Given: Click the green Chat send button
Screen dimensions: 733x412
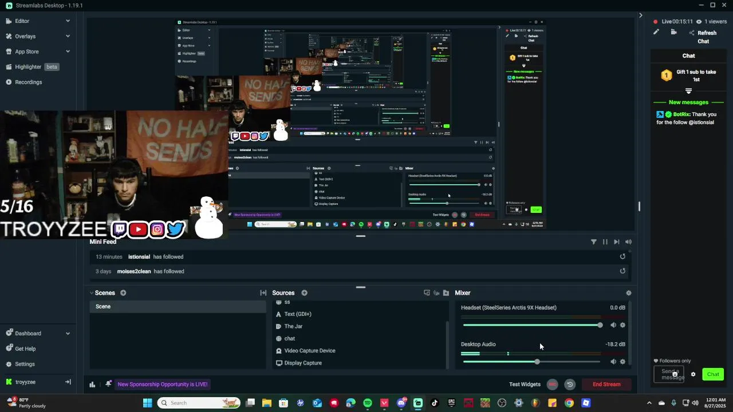Looking at the screenshot, I should 713,374.
